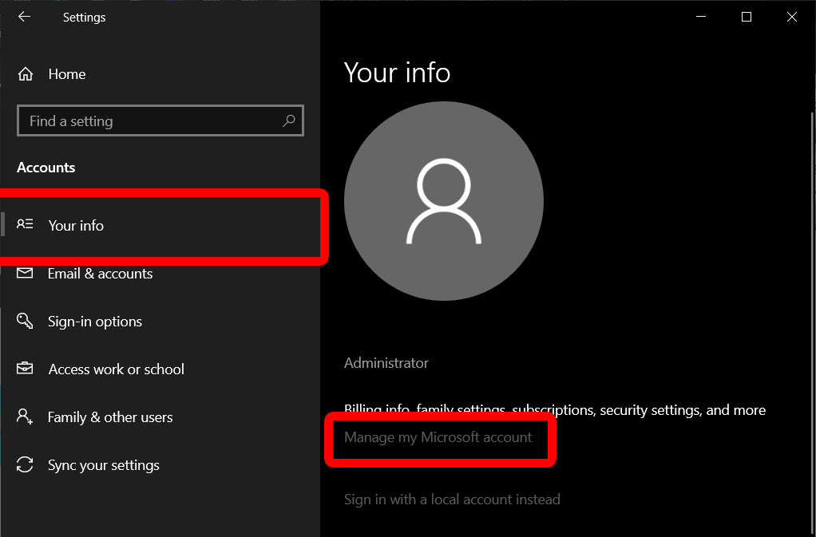Open the Email & accounts section

[x=100, y=274]
